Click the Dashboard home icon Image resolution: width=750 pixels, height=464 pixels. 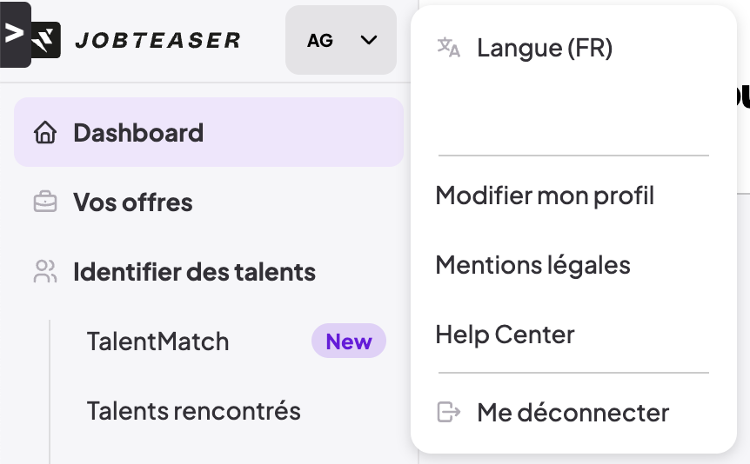pos(44,133)
